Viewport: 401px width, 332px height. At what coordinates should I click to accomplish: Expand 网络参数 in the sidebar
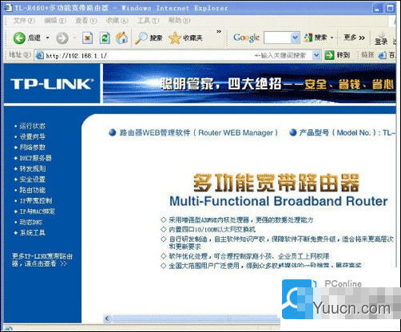[33, 147]
